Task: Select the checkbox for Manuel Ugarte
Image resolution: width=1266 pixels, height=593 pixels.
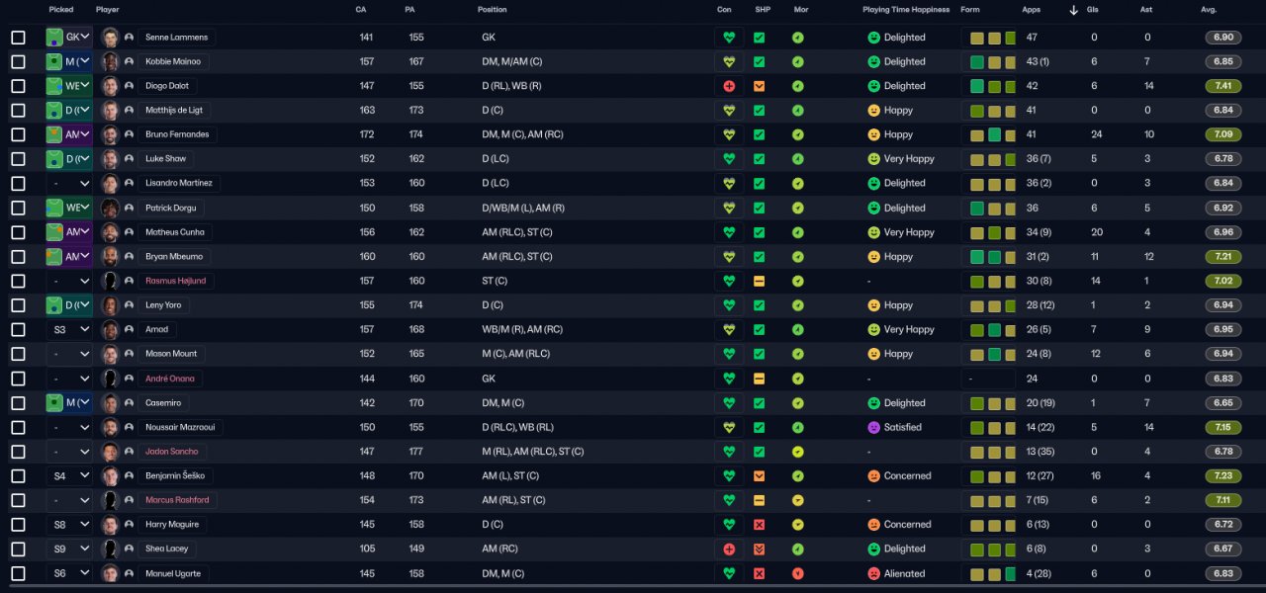Action: (18, 573)
